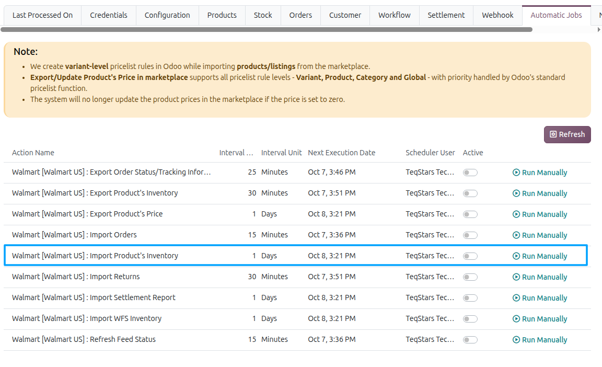Run Export Product's Price job manually
602x367 pixels.
(540, 214)
